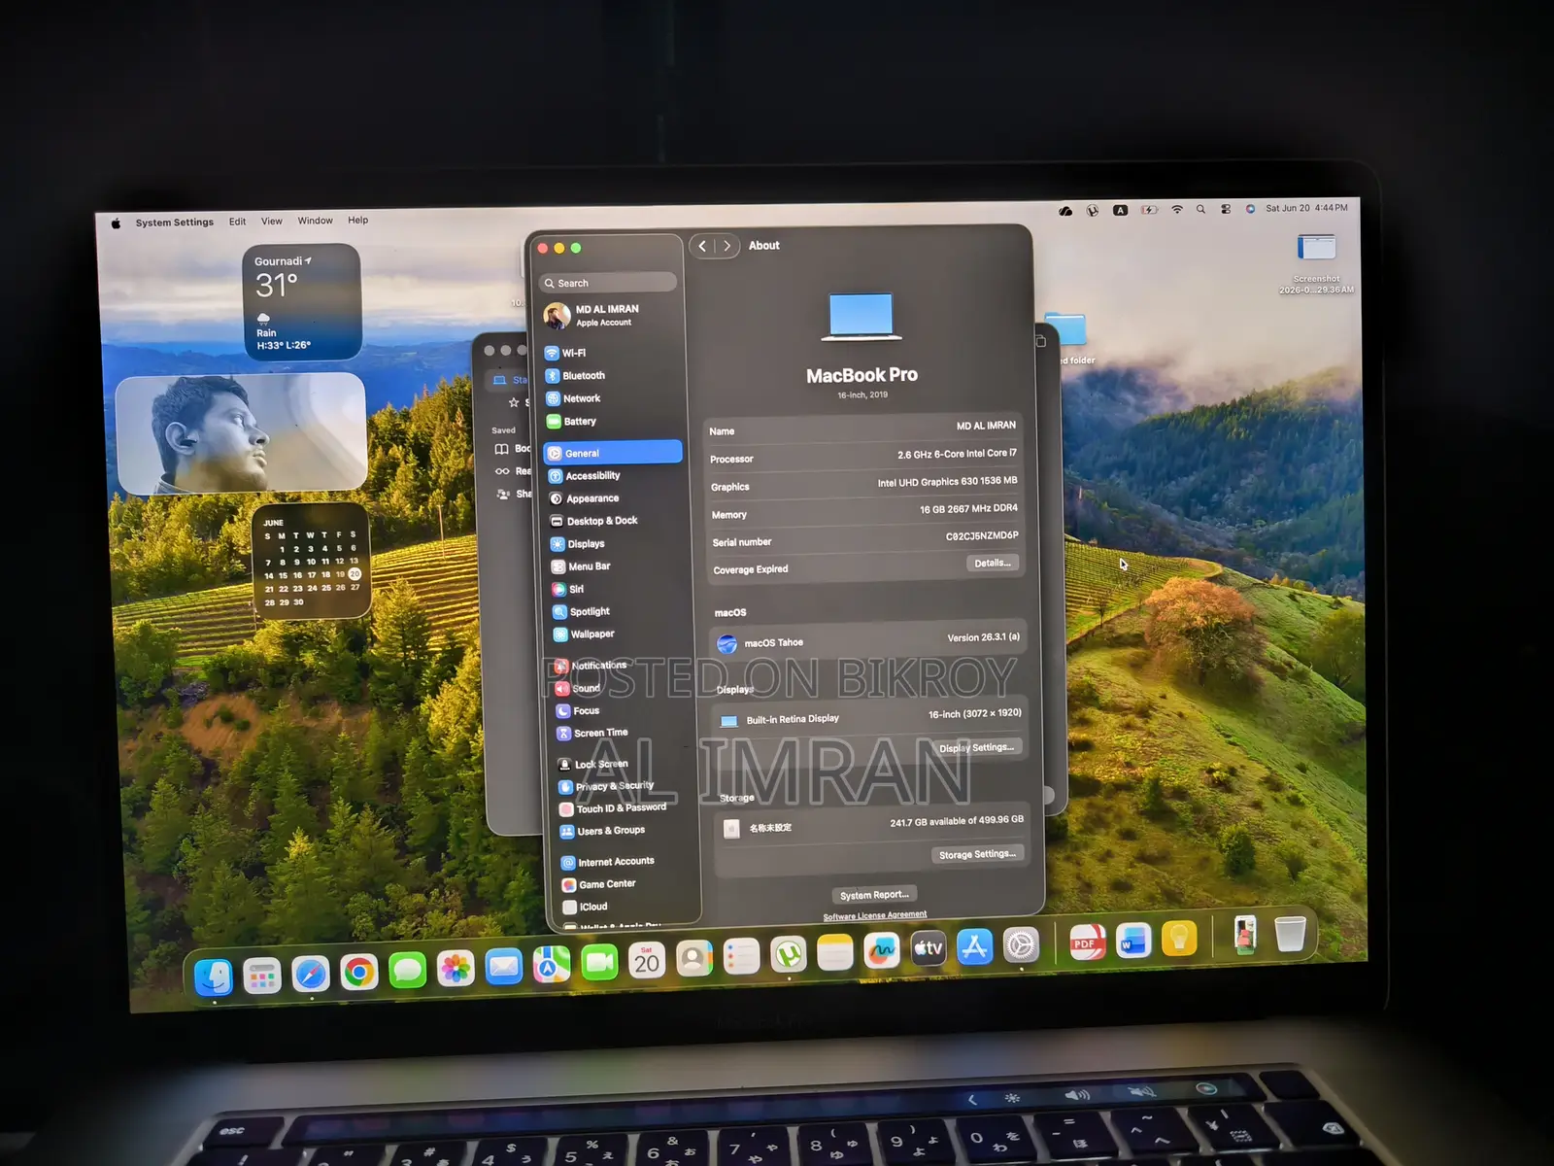Show battery status in menu bar

pyautogui.click(x=1150, y=210)
